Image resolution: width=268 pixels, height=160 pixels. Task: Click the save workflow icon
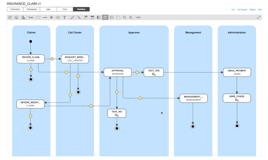[10, 17]
